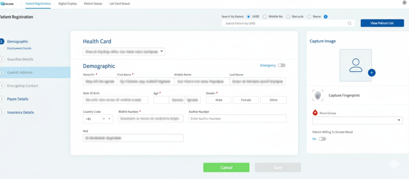This screenshot has height=179, width=409.
Task: Enable the Emergency toggle
Action: (x=282, y=66)
